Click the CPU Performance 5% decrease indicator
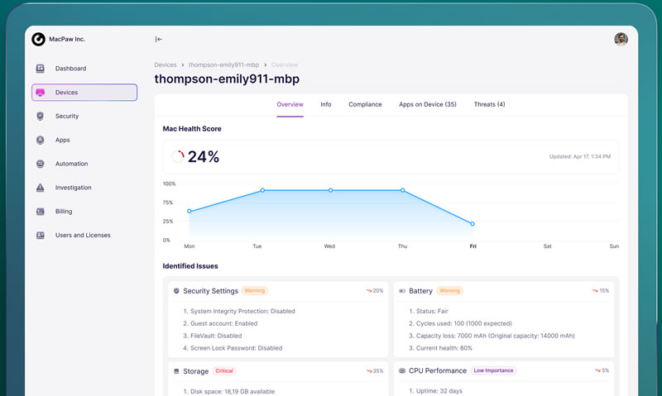Image resolution: width=662 pixels, height=396 pixels. [x=602, y=370]
